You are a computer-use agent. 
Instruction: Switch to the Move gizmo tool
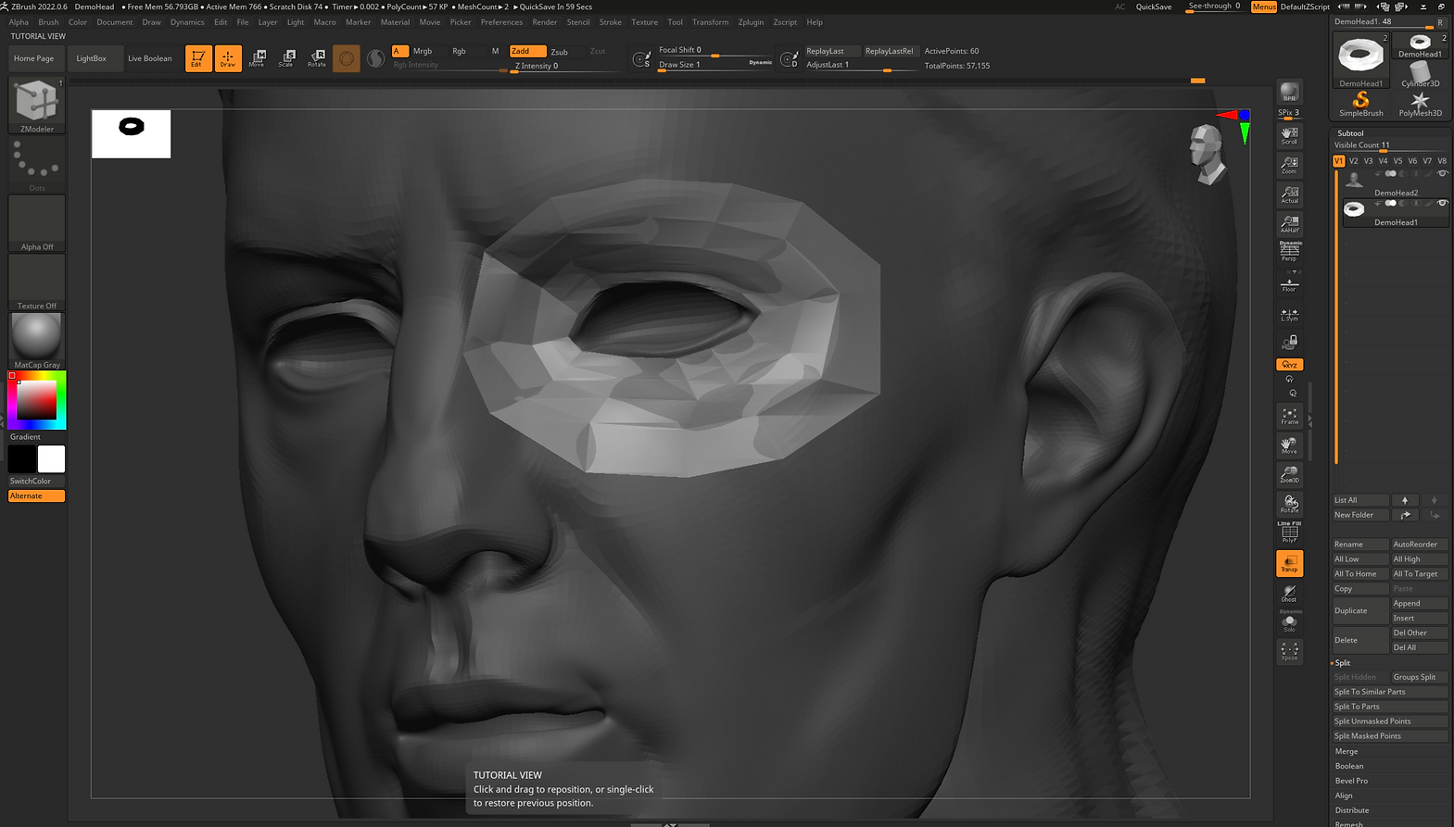[x=258, y=58]
